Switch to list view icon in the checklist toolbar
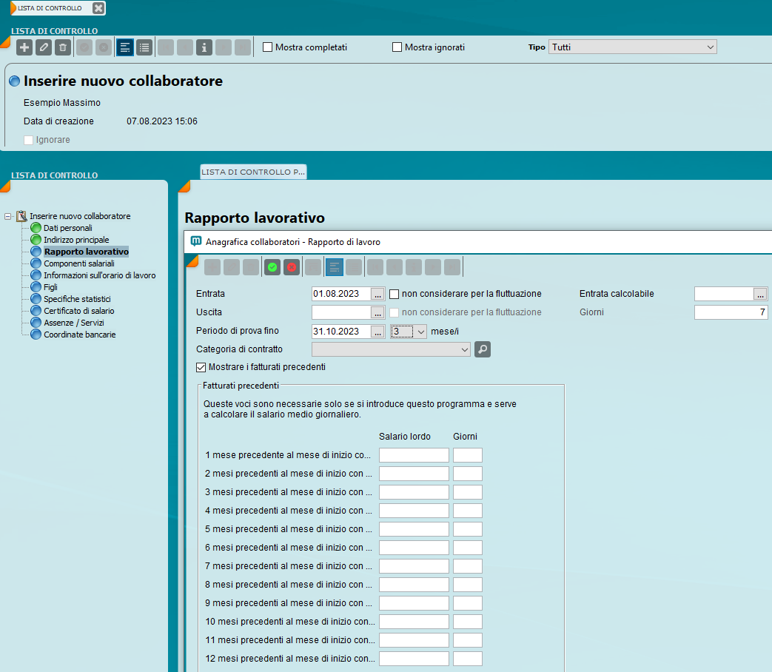The image size is (772, 672). [x=144, y=47]
